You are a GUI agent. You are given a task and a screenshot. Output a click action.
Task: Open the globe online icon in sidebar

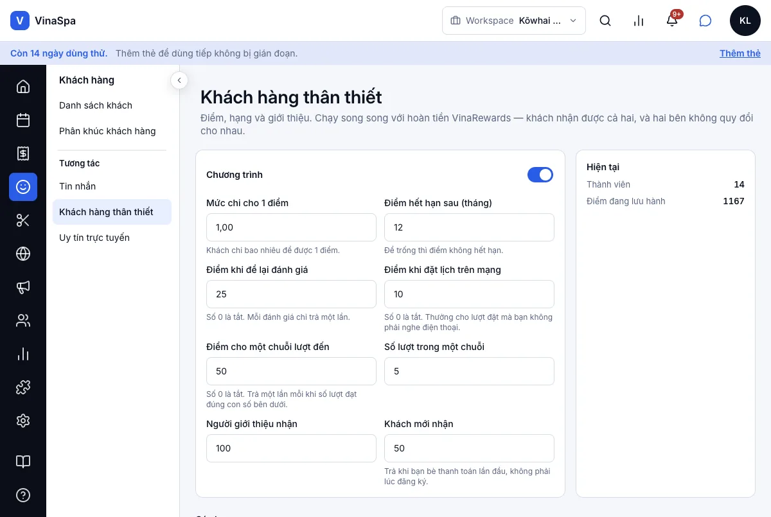pyautogui.click(x=23, y=254)
